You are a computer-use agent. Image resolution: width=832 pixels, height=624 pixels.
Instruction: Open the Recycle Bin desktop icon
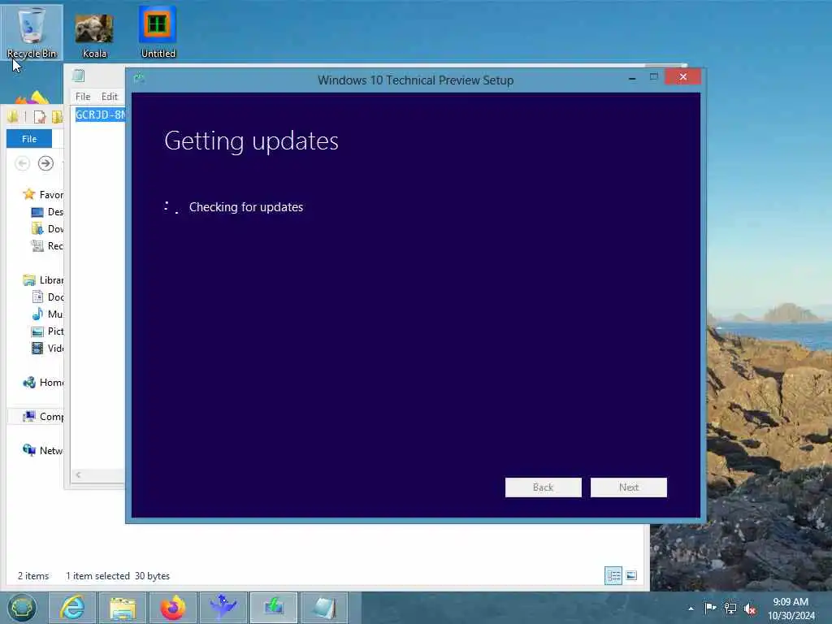tap(32, 32)
